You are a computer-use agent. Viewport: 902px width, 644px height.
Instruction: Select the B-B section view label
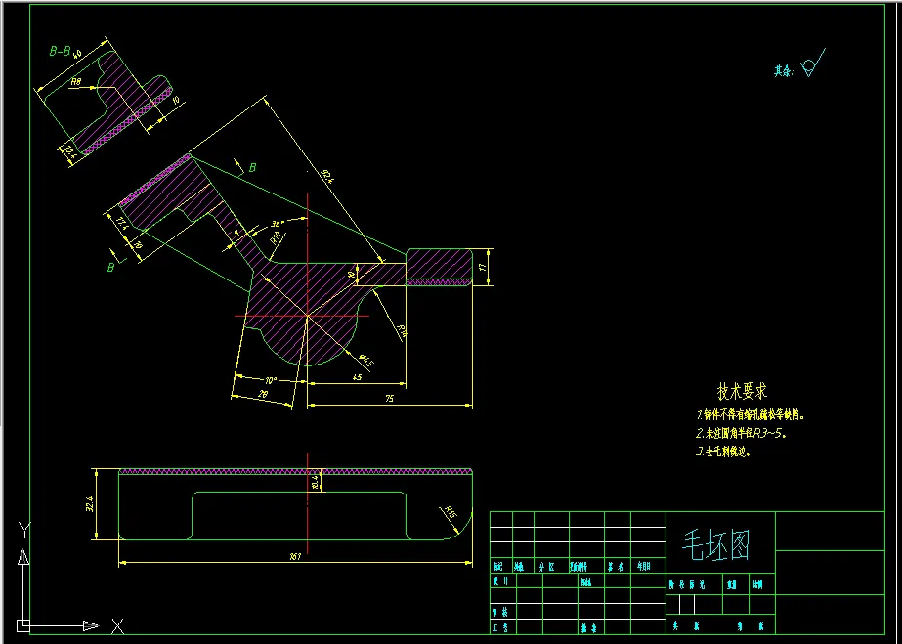[x=60, y=52]
